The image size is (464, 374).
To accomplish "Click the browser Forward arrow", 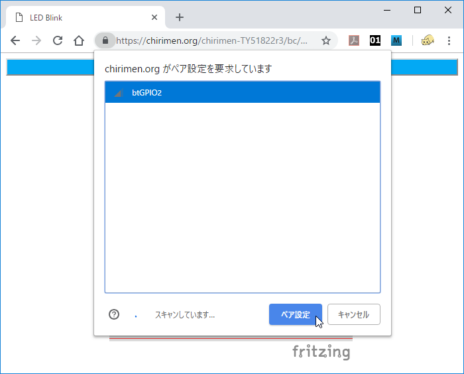I will coord(36,41).
